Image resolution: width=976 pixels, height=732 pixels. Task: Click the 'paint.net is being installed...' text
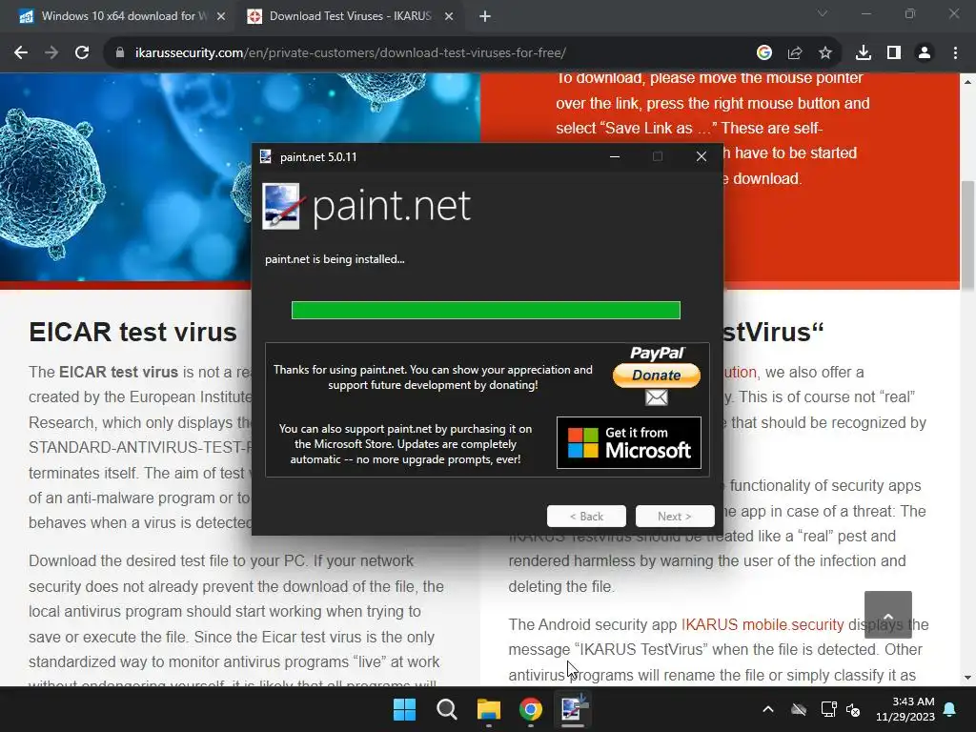pyautogui.click(x=335, y=259)
